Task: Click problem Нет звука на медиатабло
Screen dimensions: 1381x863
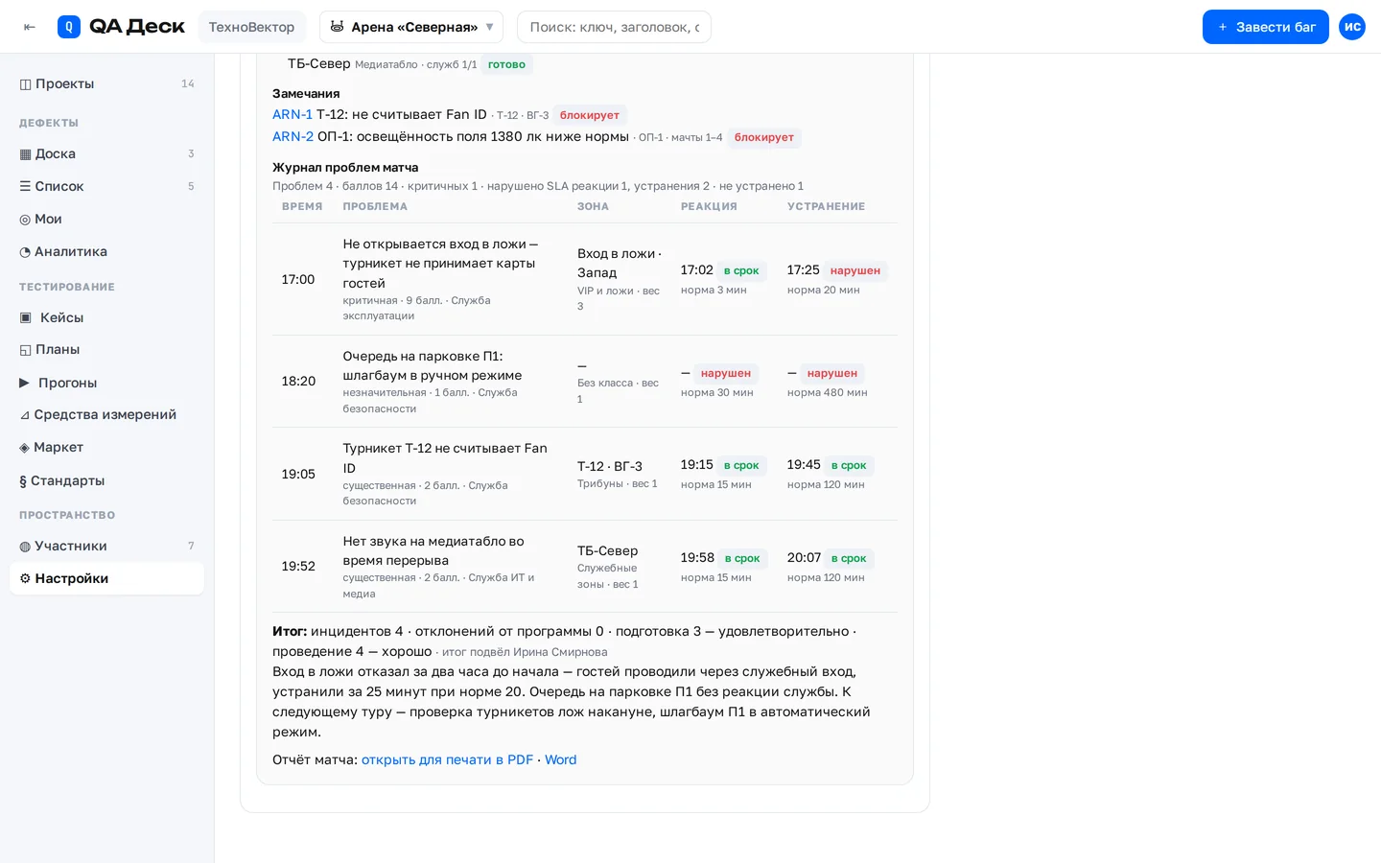Action: point(433,550)
